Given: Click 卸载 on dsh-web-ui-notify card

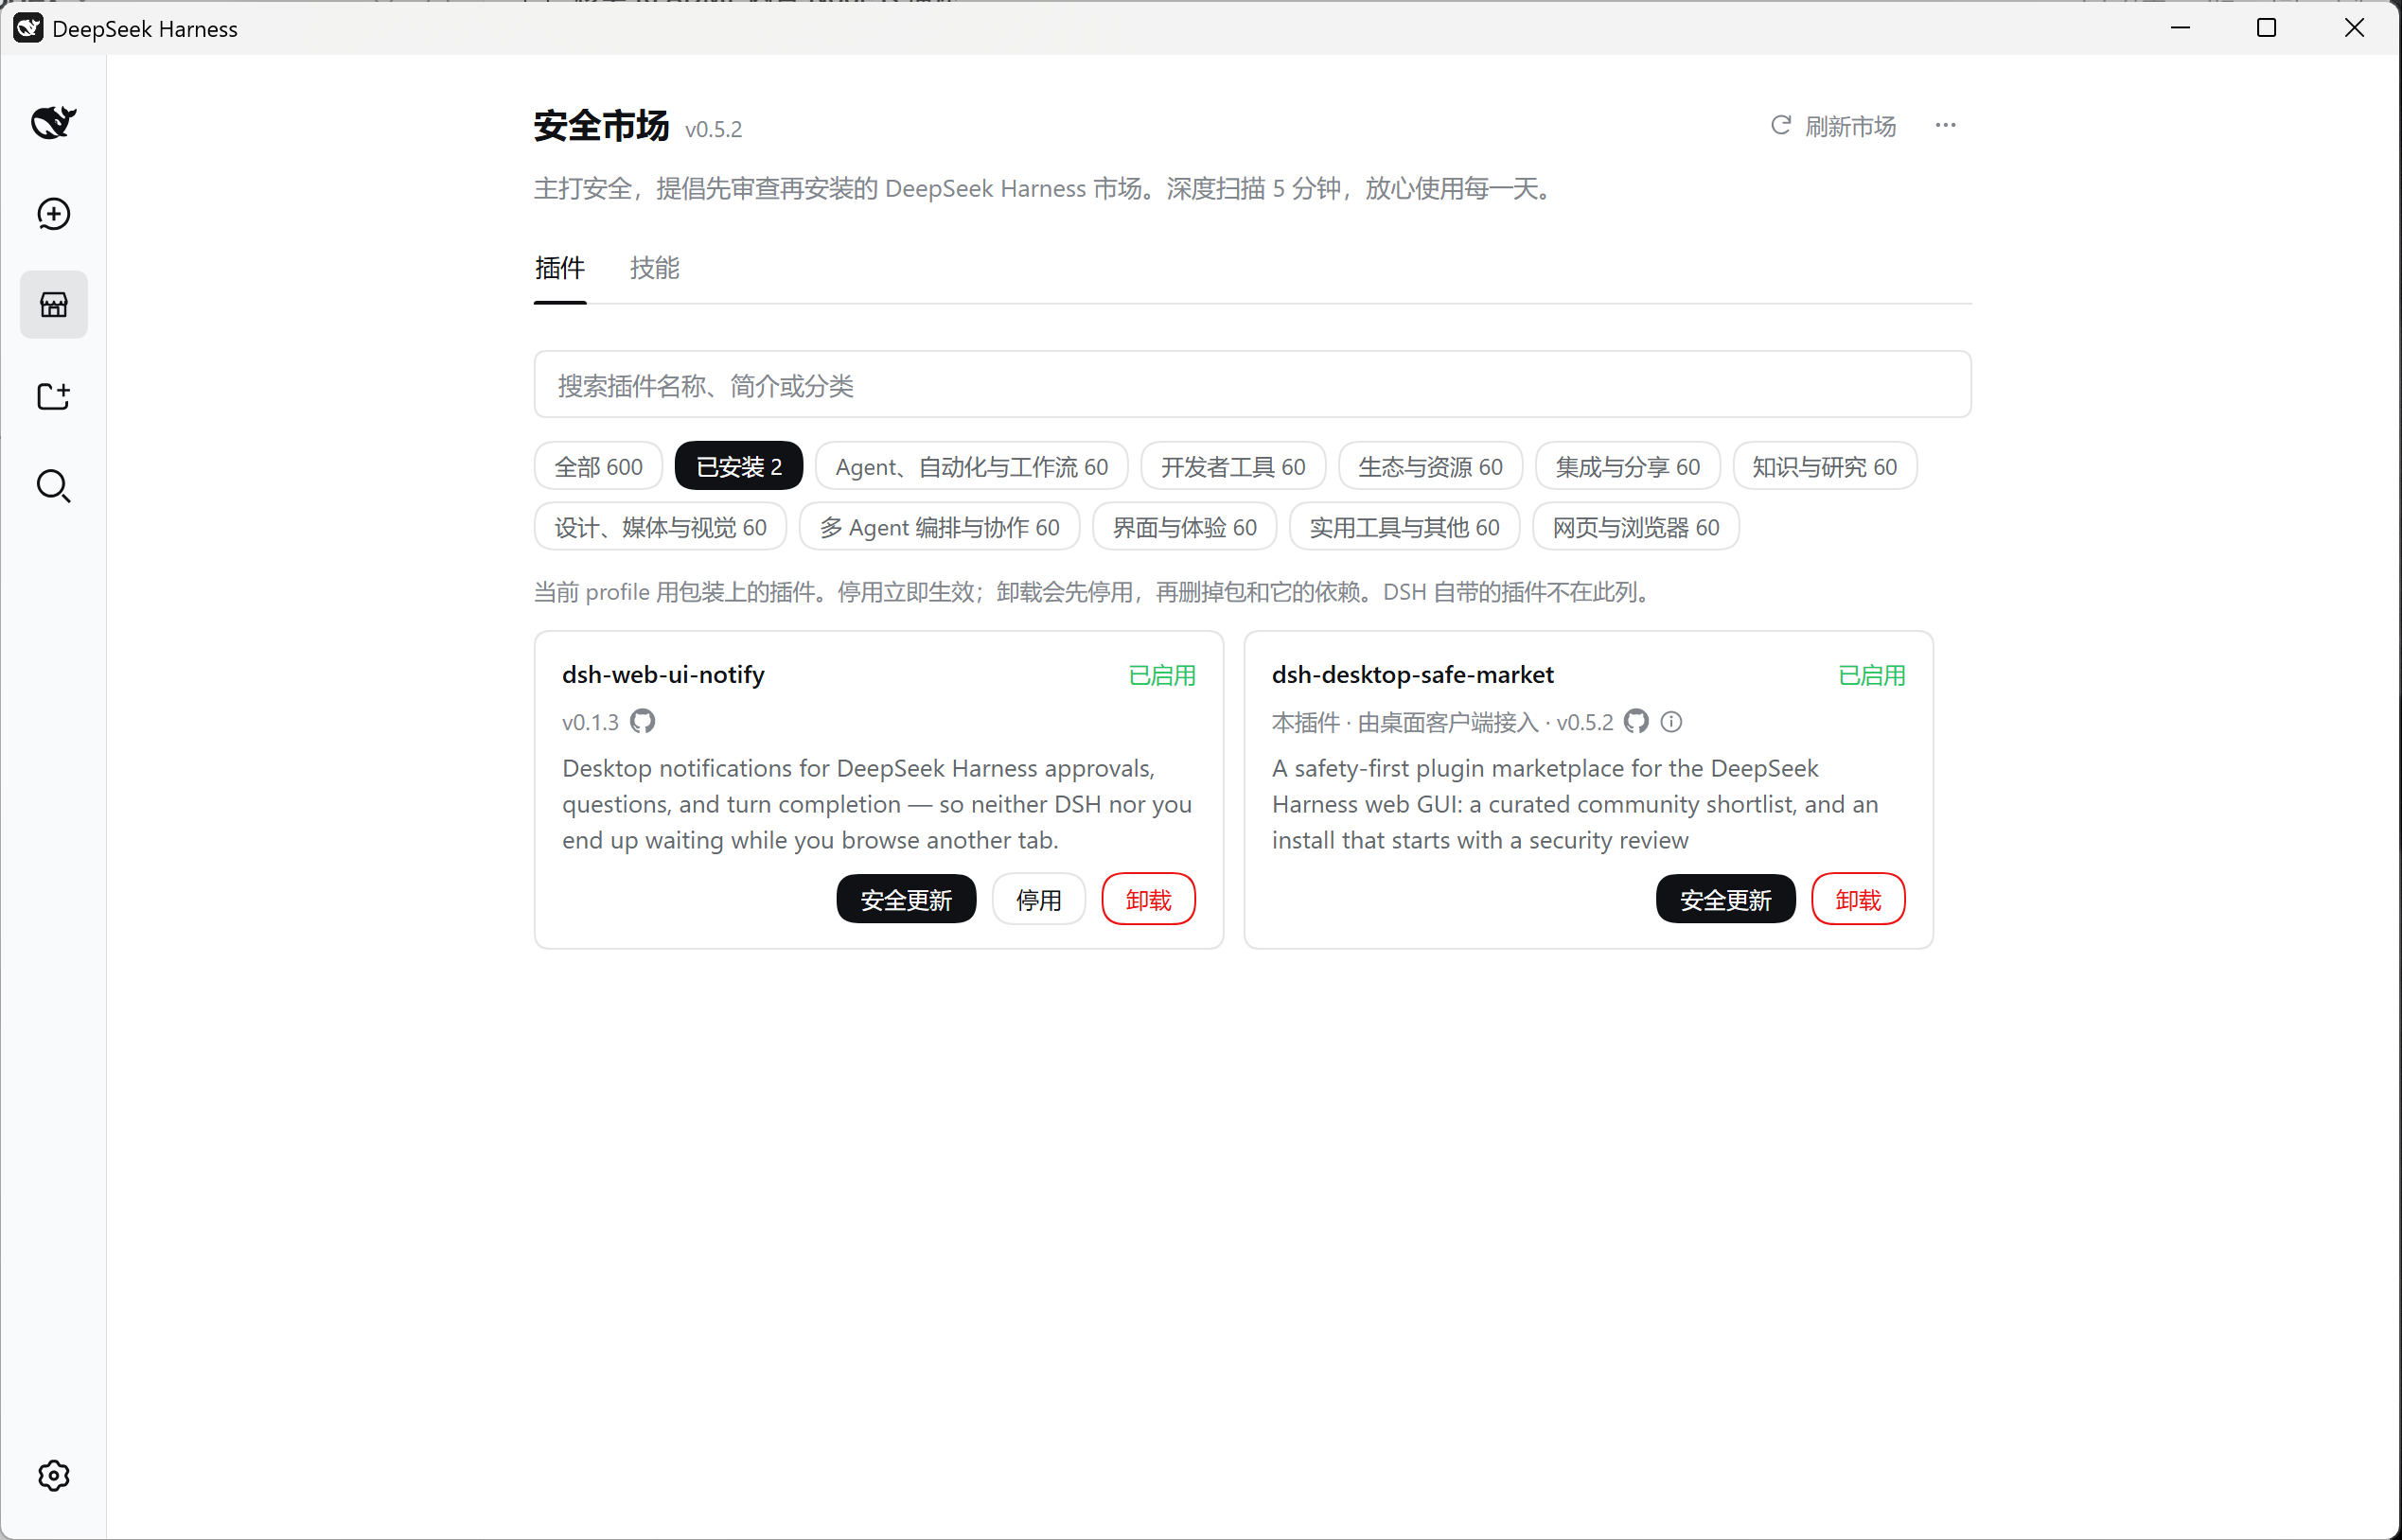Looking at the screenshot, I should pyautogui.click(x=1149, y=899).
